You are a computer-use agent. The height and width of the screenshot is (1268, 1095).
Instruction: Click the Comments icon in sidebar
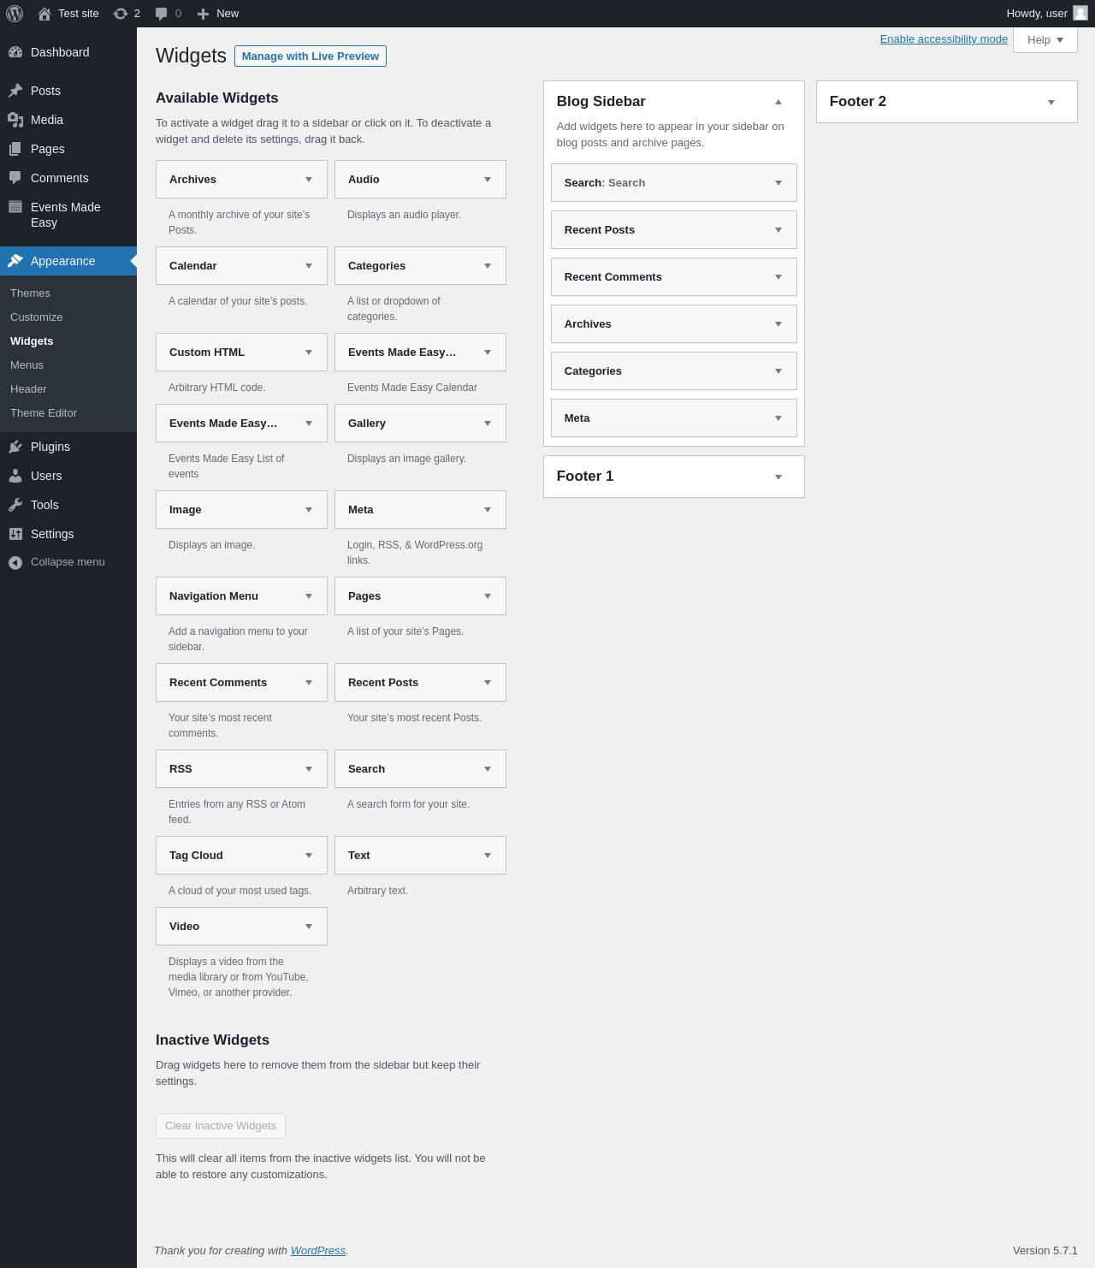(x=15, y=178)
